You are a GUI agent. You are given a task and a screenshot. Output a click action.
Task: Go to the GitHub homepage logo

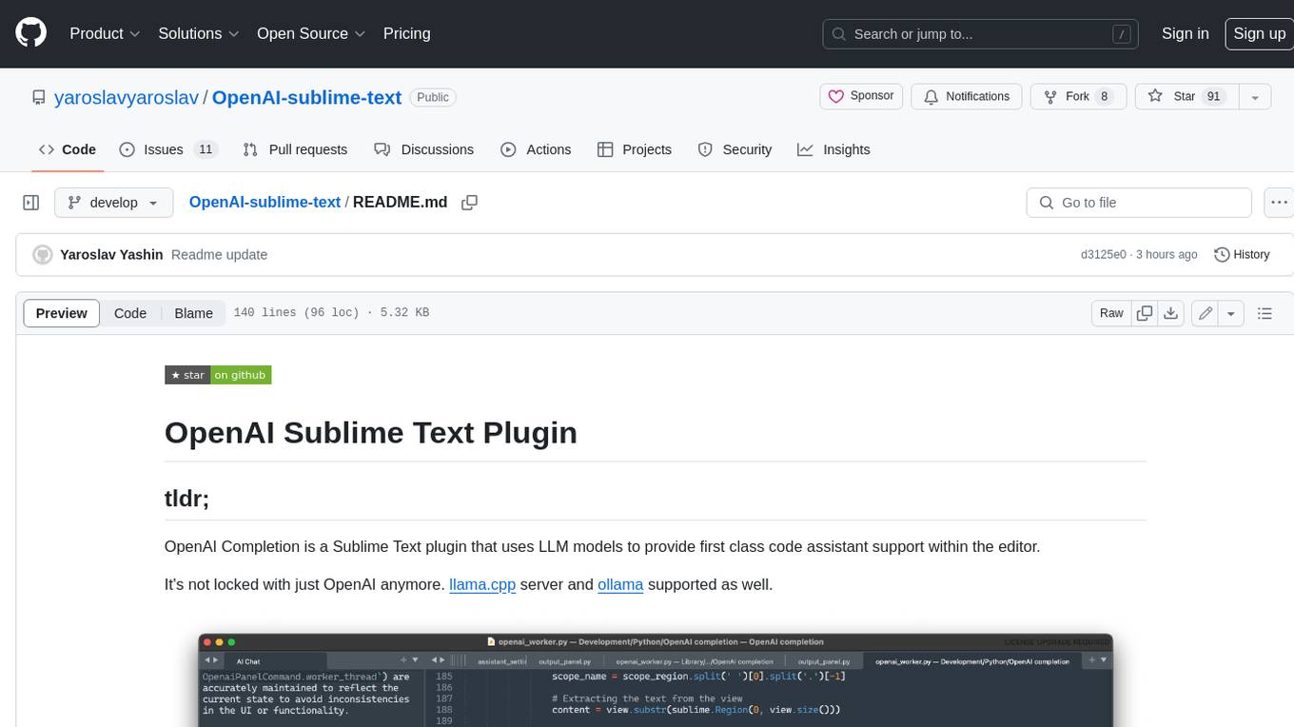pyautogui.click(x=30, y=33)
